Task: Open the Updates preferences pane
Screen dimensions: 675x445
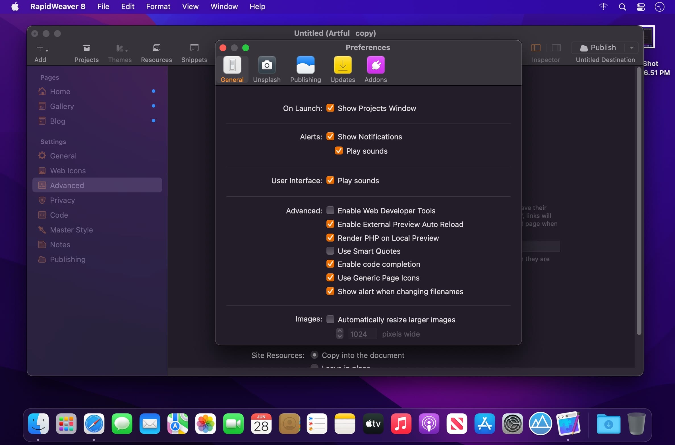Action: click(343, 69)
